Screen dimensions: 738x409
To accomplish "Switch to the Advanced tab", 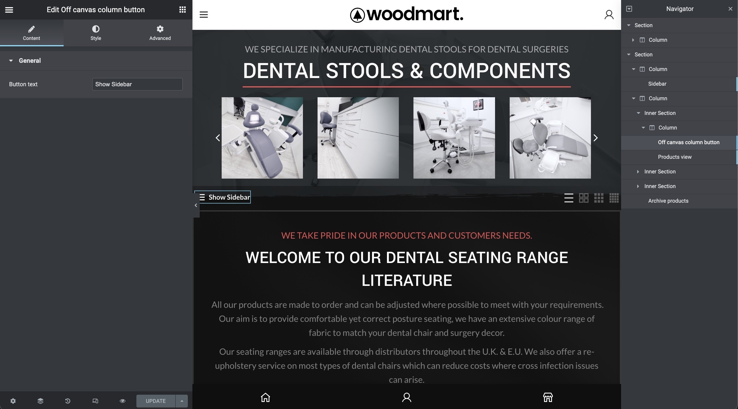I will pos(160,33).
